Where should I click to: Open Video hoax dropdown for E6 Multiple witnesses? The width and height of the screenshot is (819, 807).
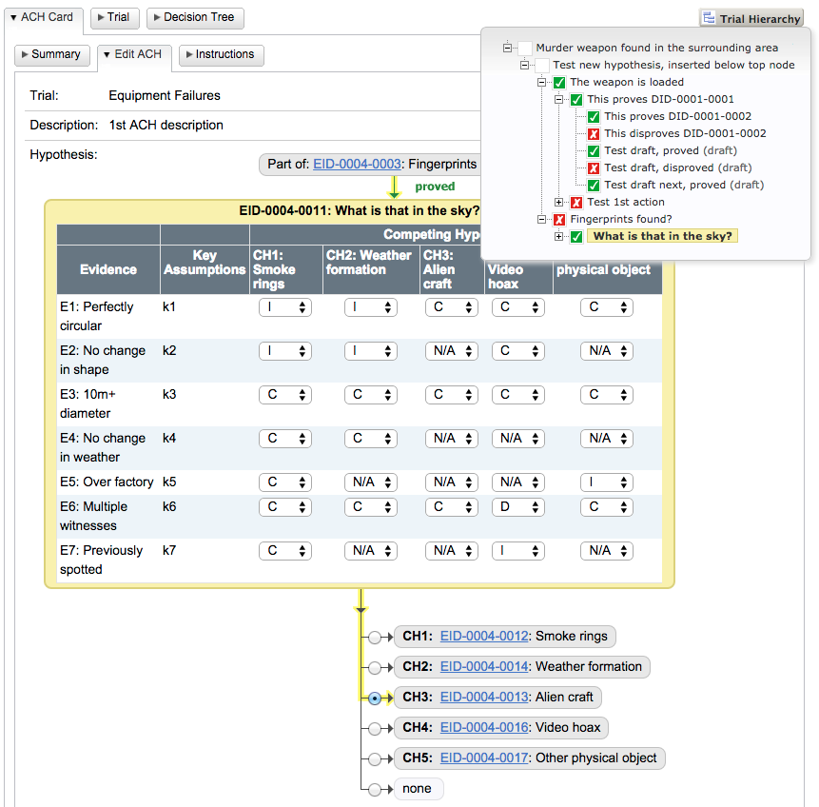coord(517,507)
